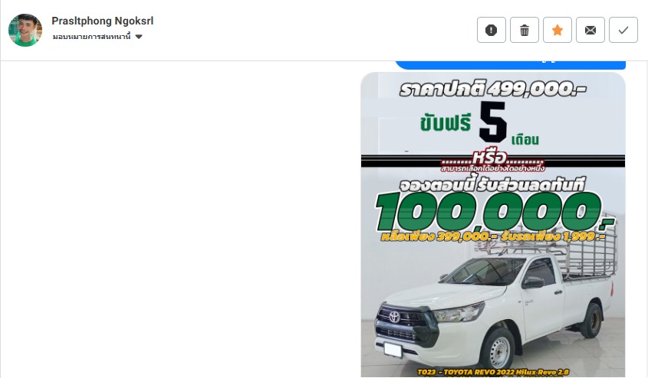Mark conversation unread with envelope icon
Screen dimensions: 648x378
[590, 30]
